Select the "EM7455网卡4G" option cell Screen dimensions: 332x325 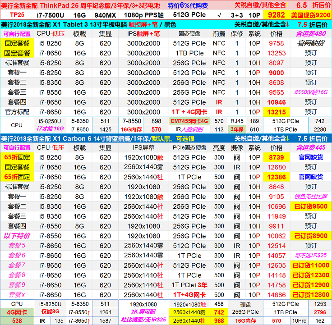click(x=189, y=121)
